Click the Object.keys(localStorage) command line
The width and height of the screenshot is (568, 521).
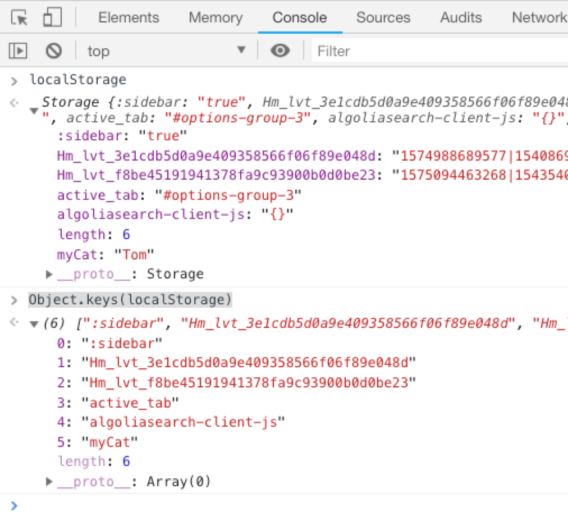click(130, 300)
